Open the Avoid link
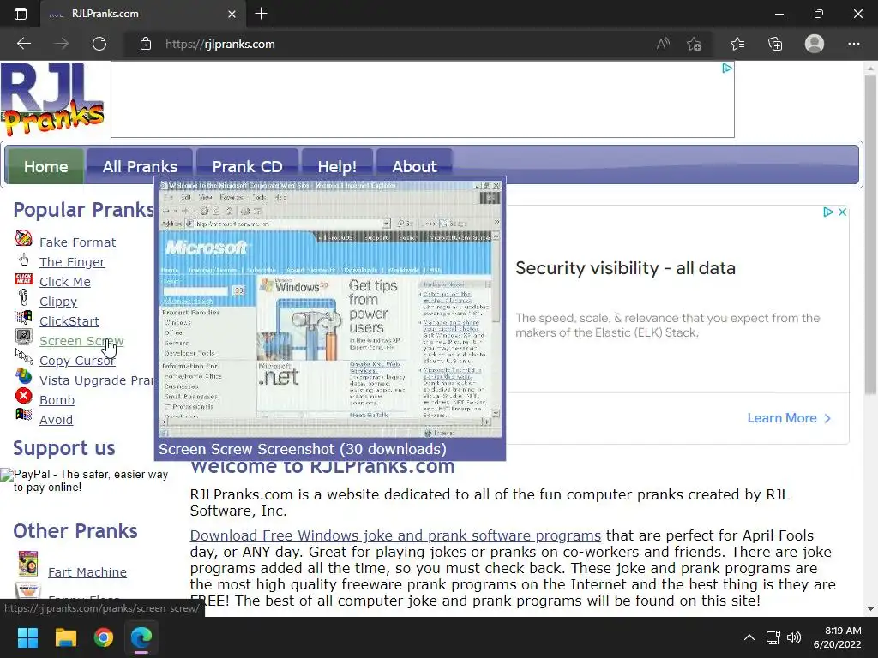 (x=56, y=420)
